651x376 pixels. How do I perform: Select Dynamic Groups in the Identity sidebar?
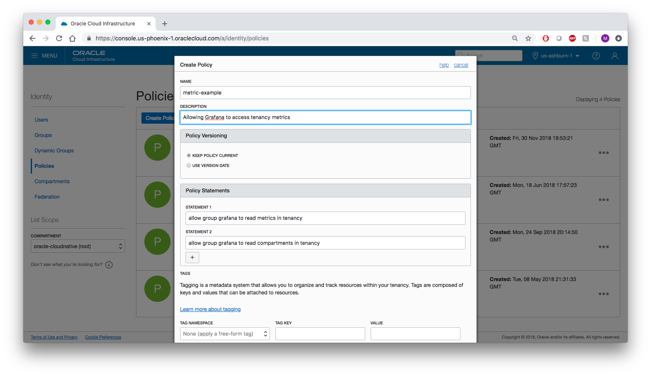54,150
